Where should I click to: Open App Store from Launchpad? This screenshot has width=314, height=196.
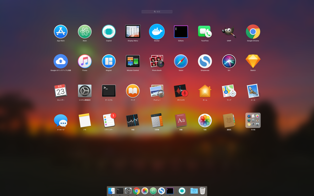61,32
